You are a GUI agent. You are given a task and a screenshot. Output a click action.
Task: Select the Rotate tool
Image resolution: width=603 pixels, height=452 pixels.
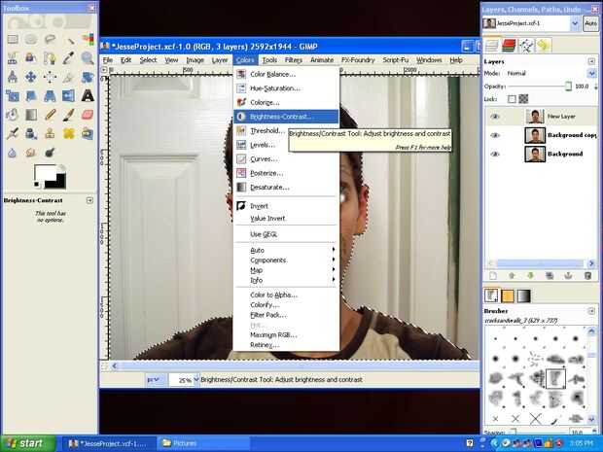tap(88, 77)
